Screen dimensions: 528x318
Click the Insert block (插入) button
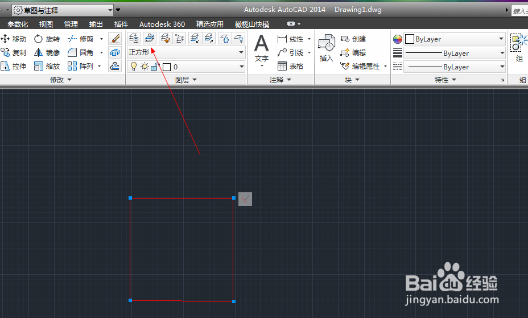pyautogui.click(x=326, y=48)
